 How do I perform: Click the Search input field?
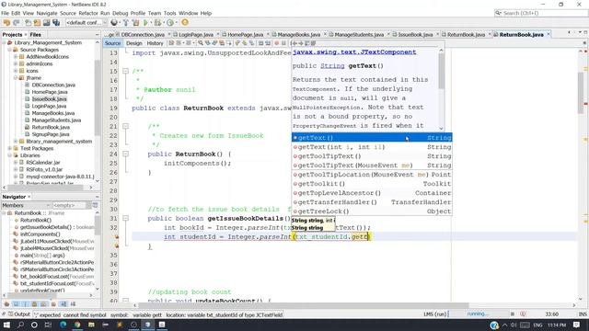click(541, 13)
